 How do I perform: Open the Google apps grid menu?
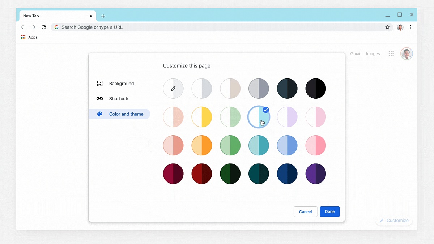pos(391,53)
